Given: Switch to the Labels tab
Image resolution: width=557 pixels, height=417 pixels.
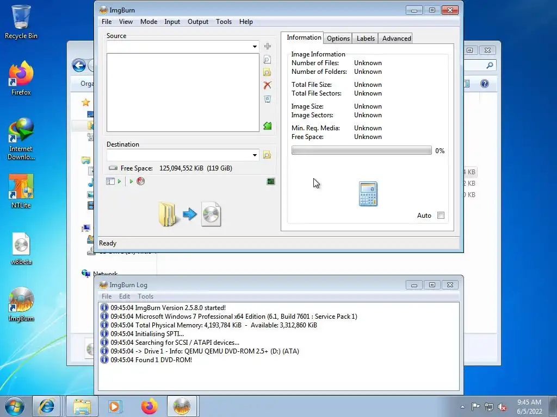Looking at the screenshot, I should pos(366,39).
